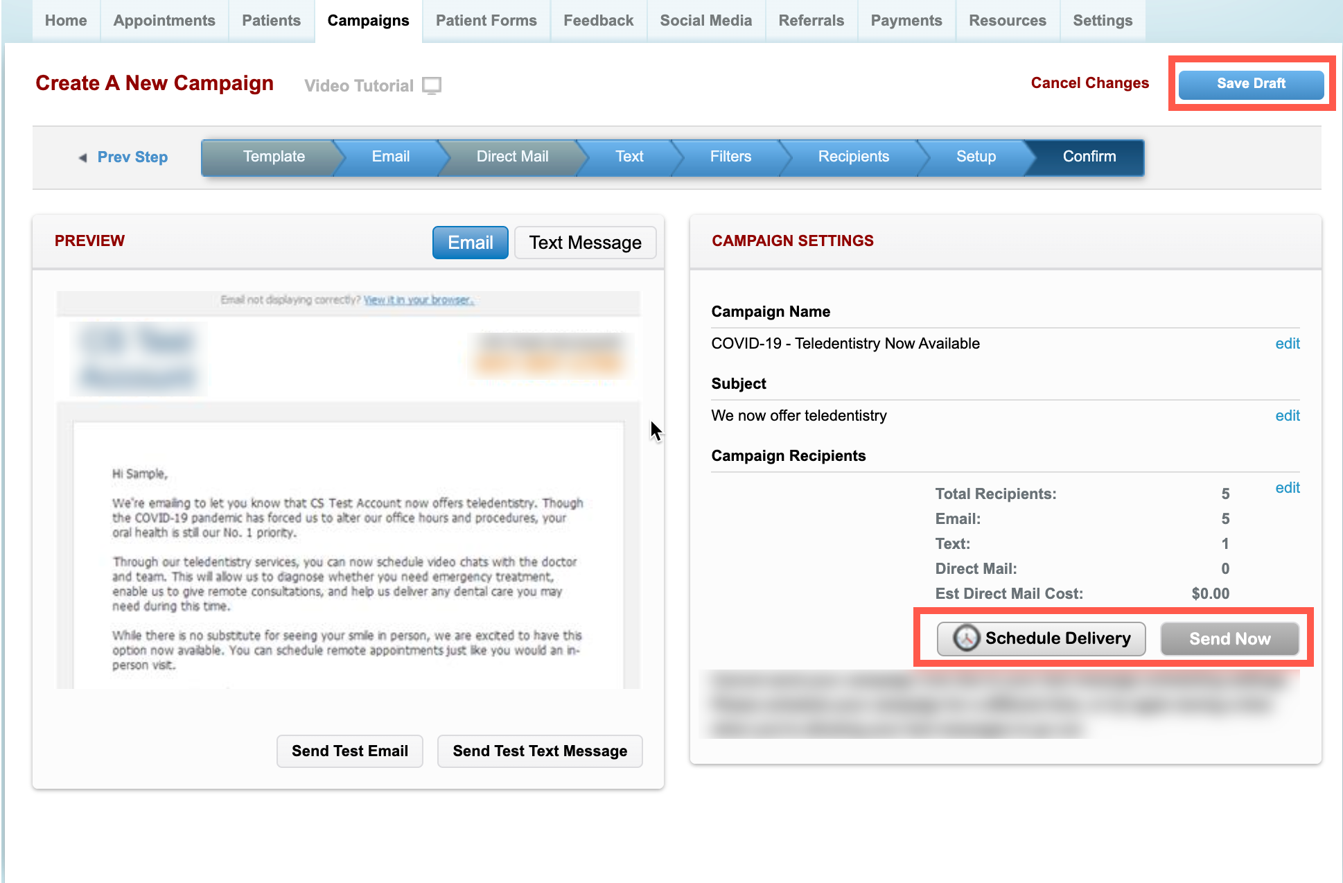
Task: Switch the preview back to Email
Action: (x=470, y=242)
